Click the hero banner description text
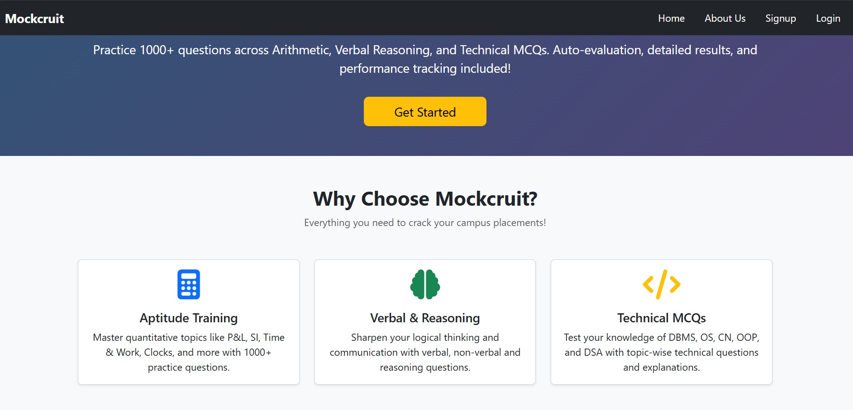The width and height of the screenshot is (853, 410). tap(425, 59)
